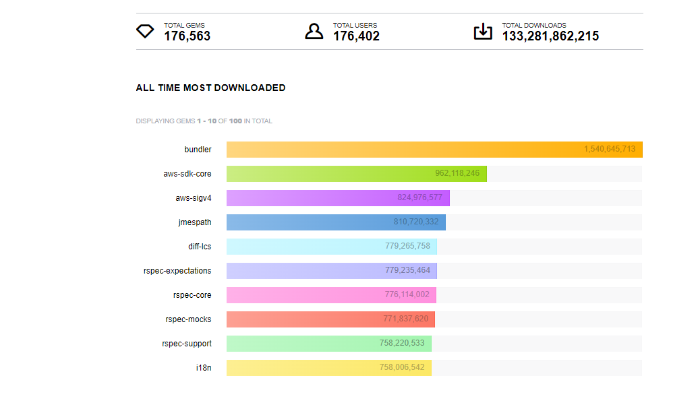Click the total users number 176,402
Viewport: 700px width, 407px height.
click(x=356, y=36)
